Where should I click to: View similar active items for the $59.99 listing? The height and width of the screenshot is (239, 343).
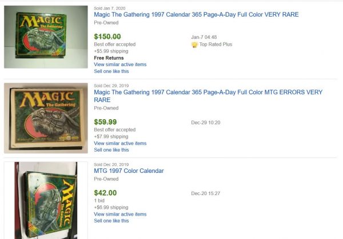pos(120,143)
